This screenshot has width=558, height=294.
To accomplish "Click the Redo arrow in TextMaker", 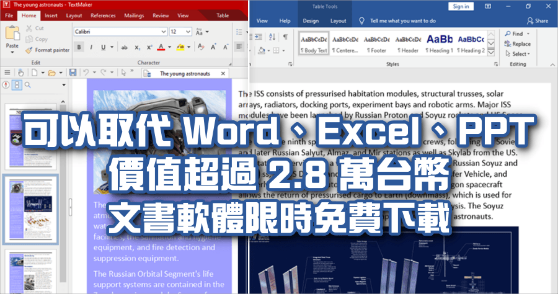I will click(x=103, y=73).
